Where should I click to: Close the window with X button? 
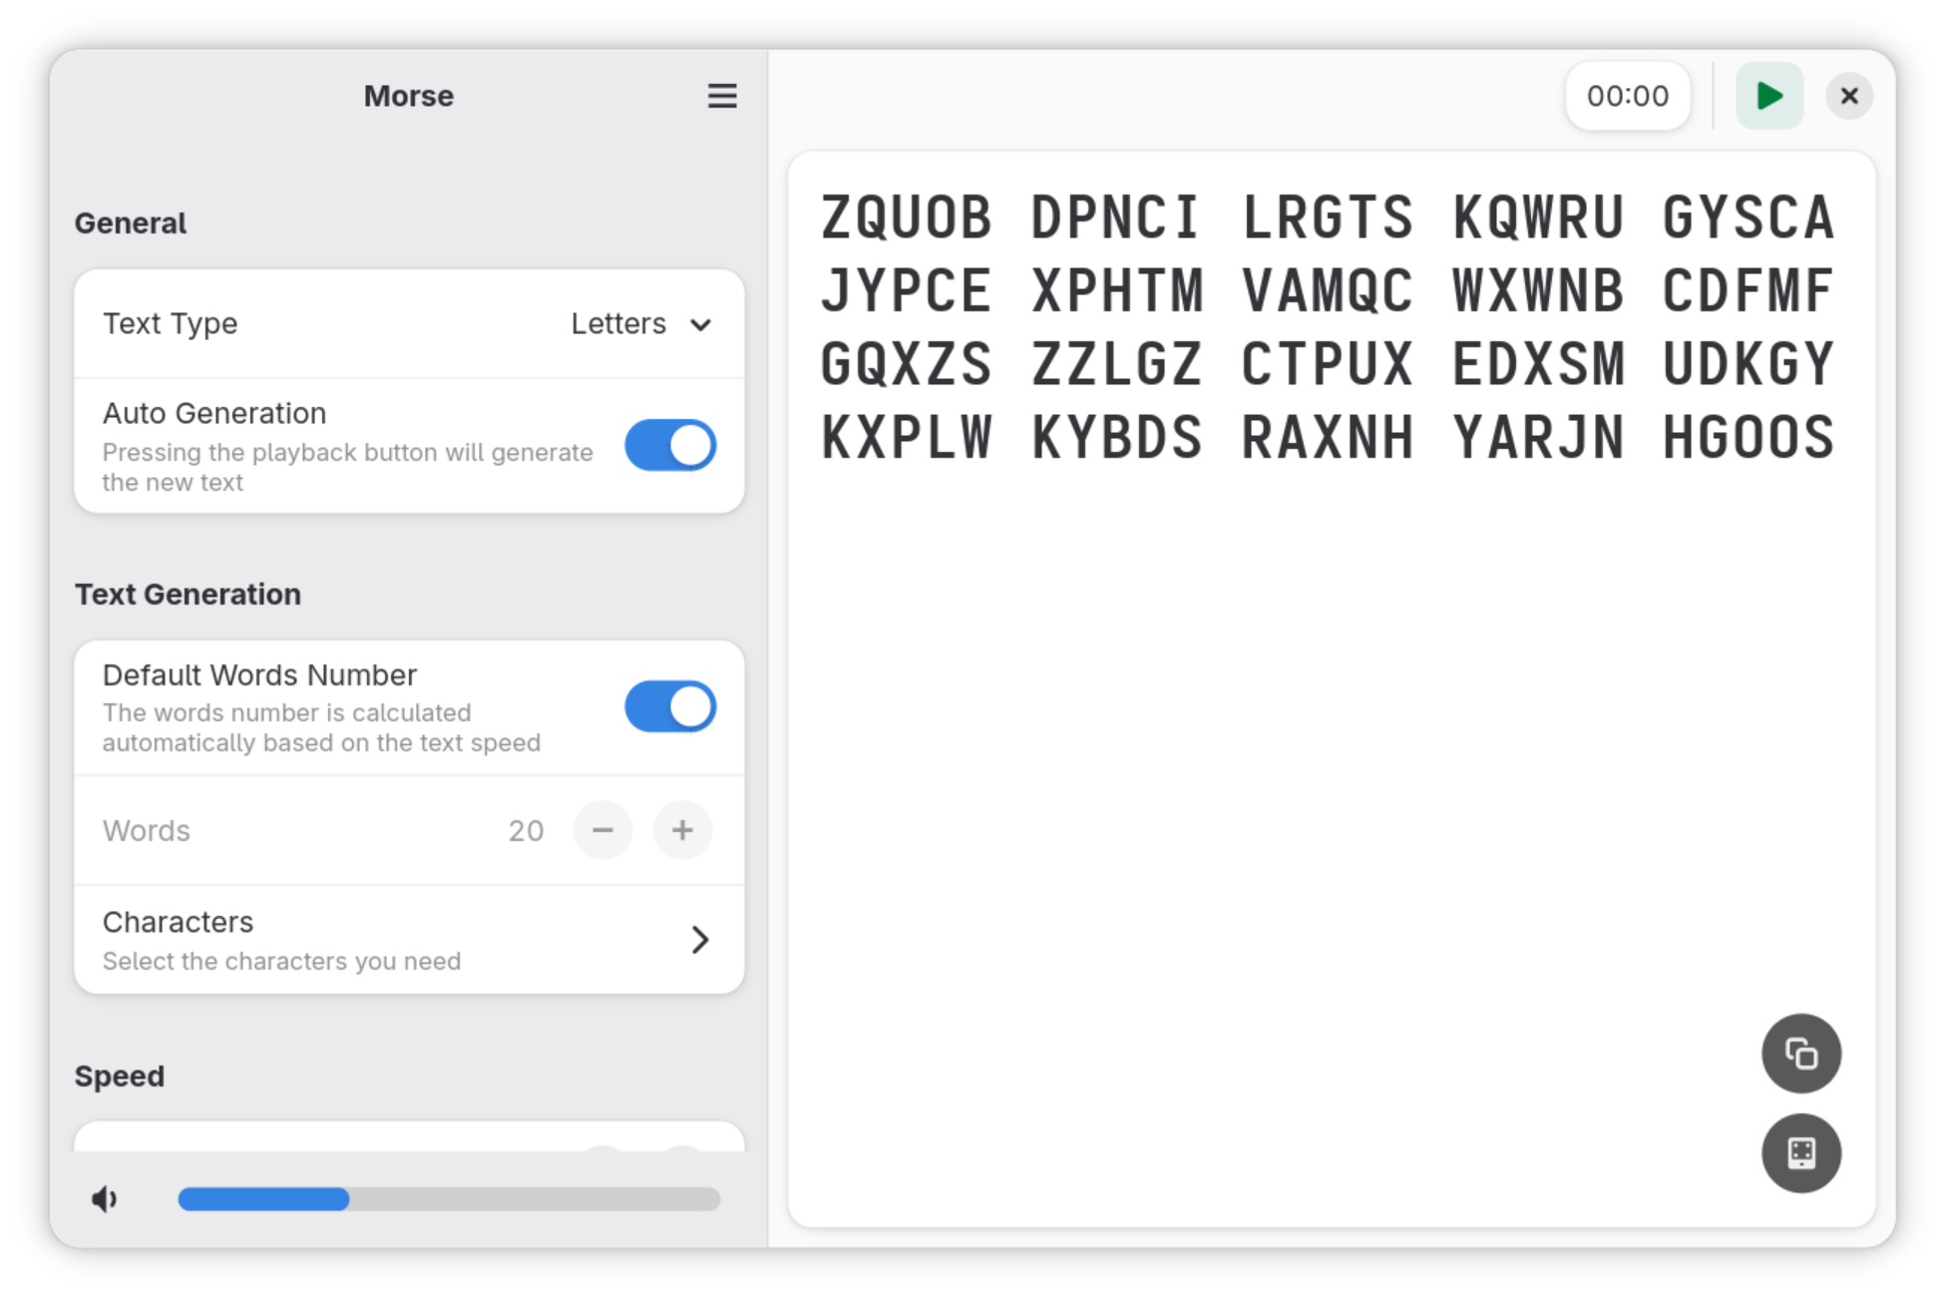(1848, 96)
